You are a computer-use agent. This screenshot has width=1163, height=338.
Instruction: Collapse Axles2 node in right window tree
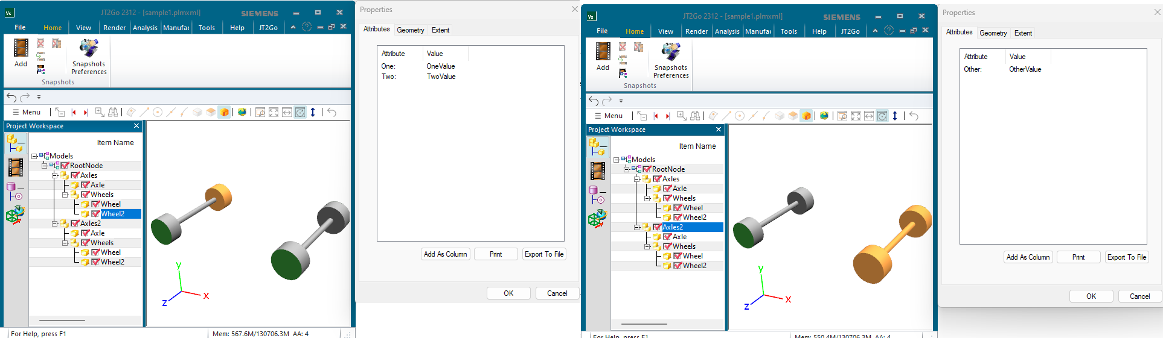(x=636, y=227)
